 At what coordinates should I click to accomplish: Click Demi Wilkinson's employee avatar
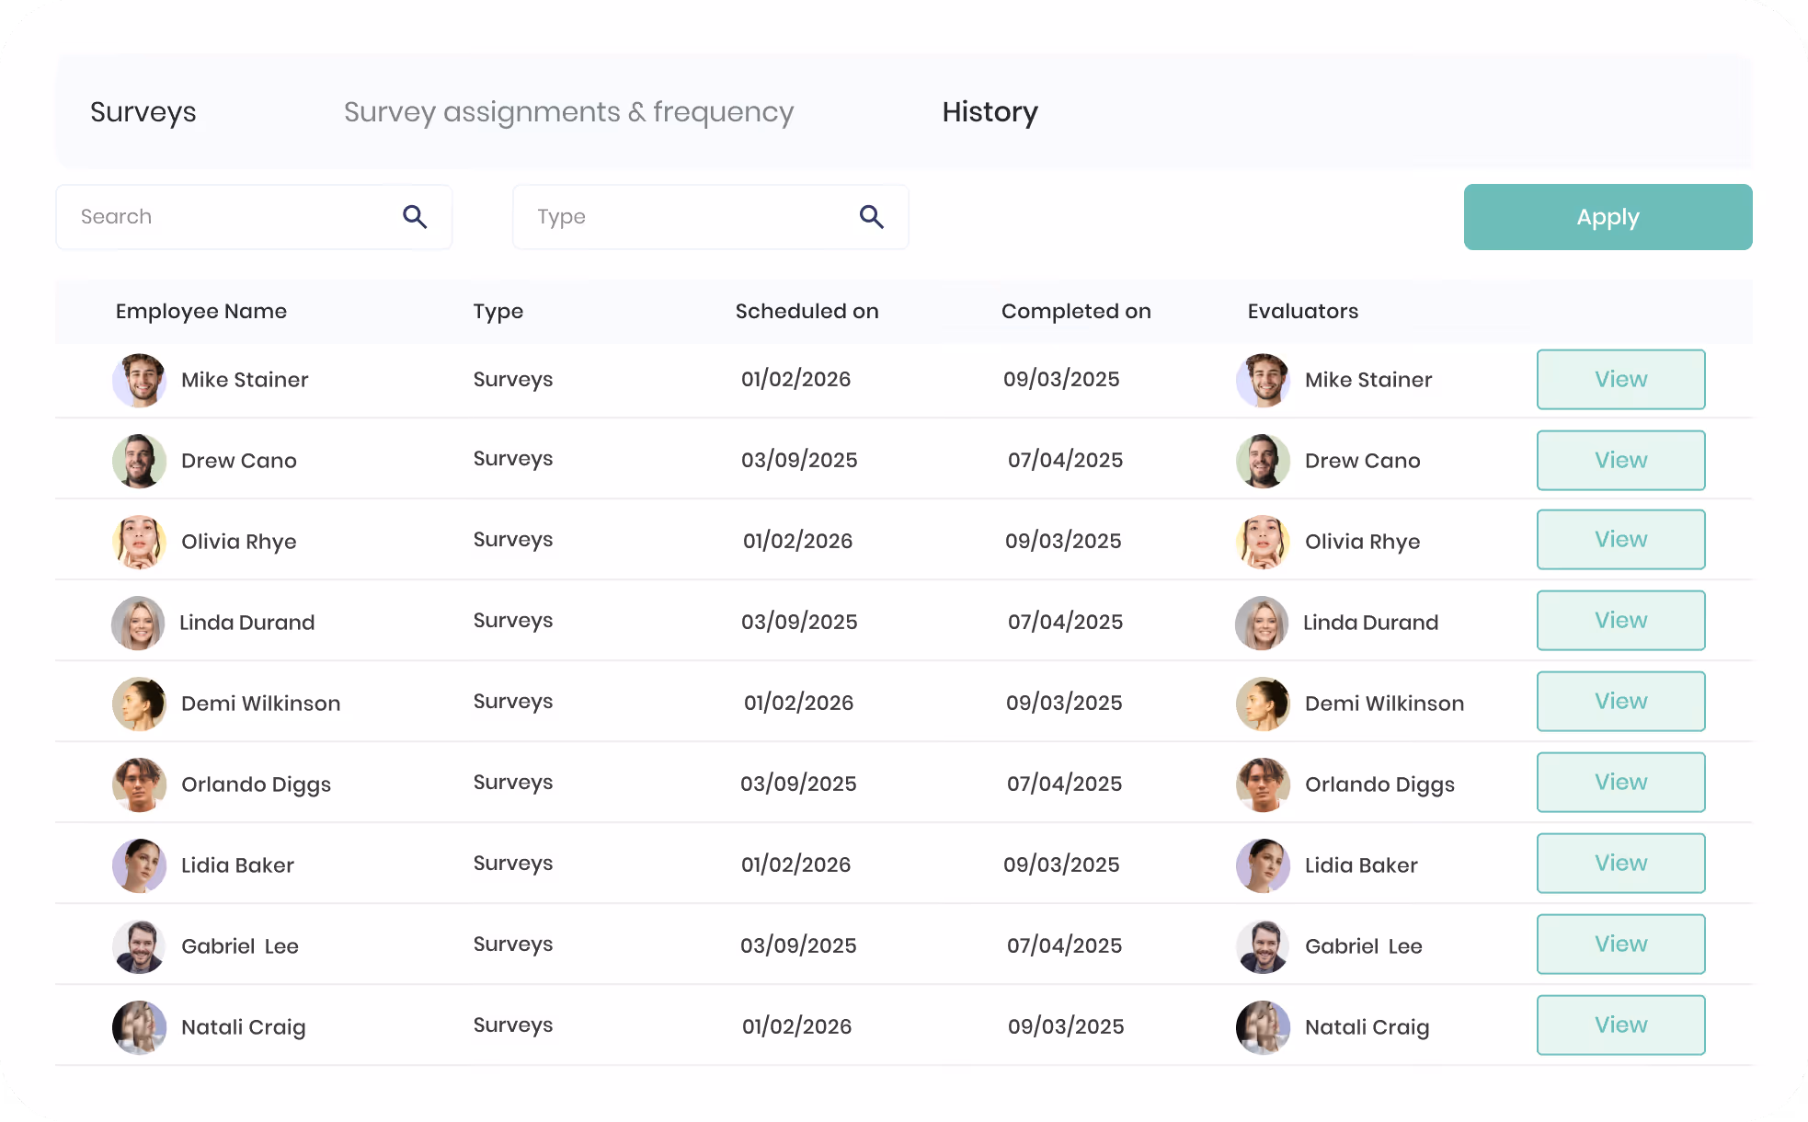point(139,704)
